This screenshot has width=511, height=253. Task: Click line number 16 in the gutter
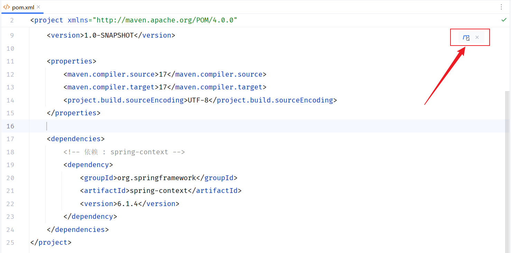pyautogui.click(x=10, y=126)
